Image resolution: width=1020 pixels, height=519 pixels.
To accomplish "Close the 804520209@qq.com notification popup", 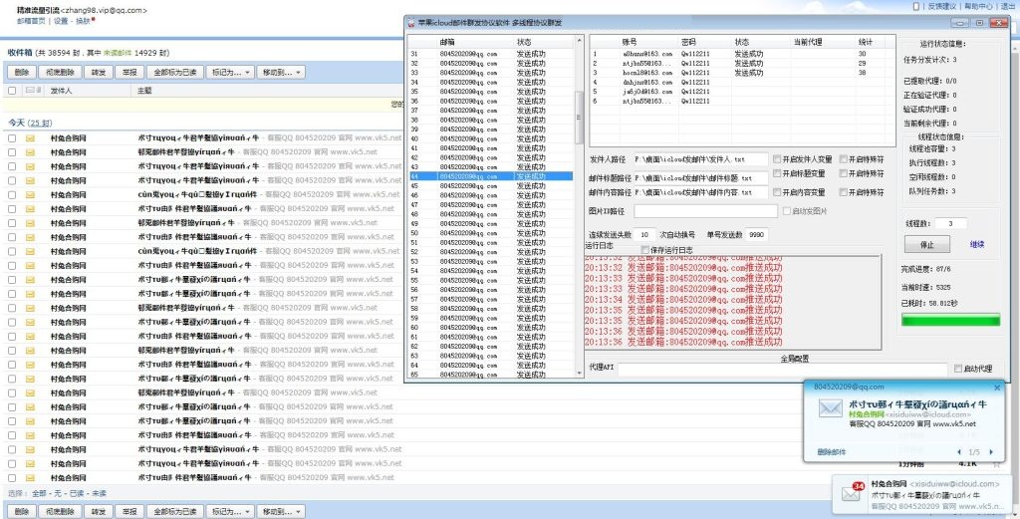I will click(999, 387).
